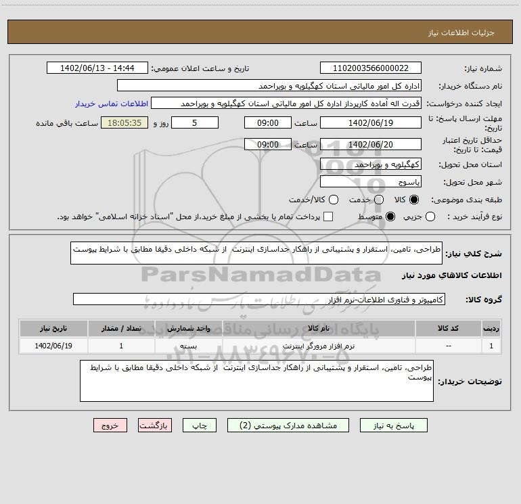This screenshot has width=521, height=504.
Task: Click the delivery province field کهگیلویه و بویراحمد
Action: coord(371,164)
